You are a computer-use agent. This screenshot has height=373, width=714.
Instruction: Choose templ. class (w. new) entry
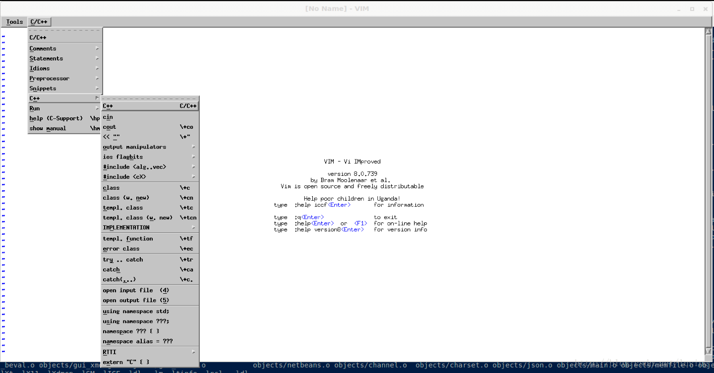(x=150, y=217)
